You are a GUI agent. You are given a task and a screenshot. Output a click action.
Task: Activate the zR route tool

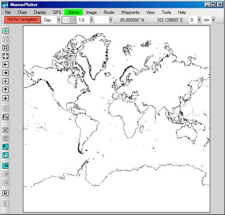pyautogui.click(x=5, y=166)
